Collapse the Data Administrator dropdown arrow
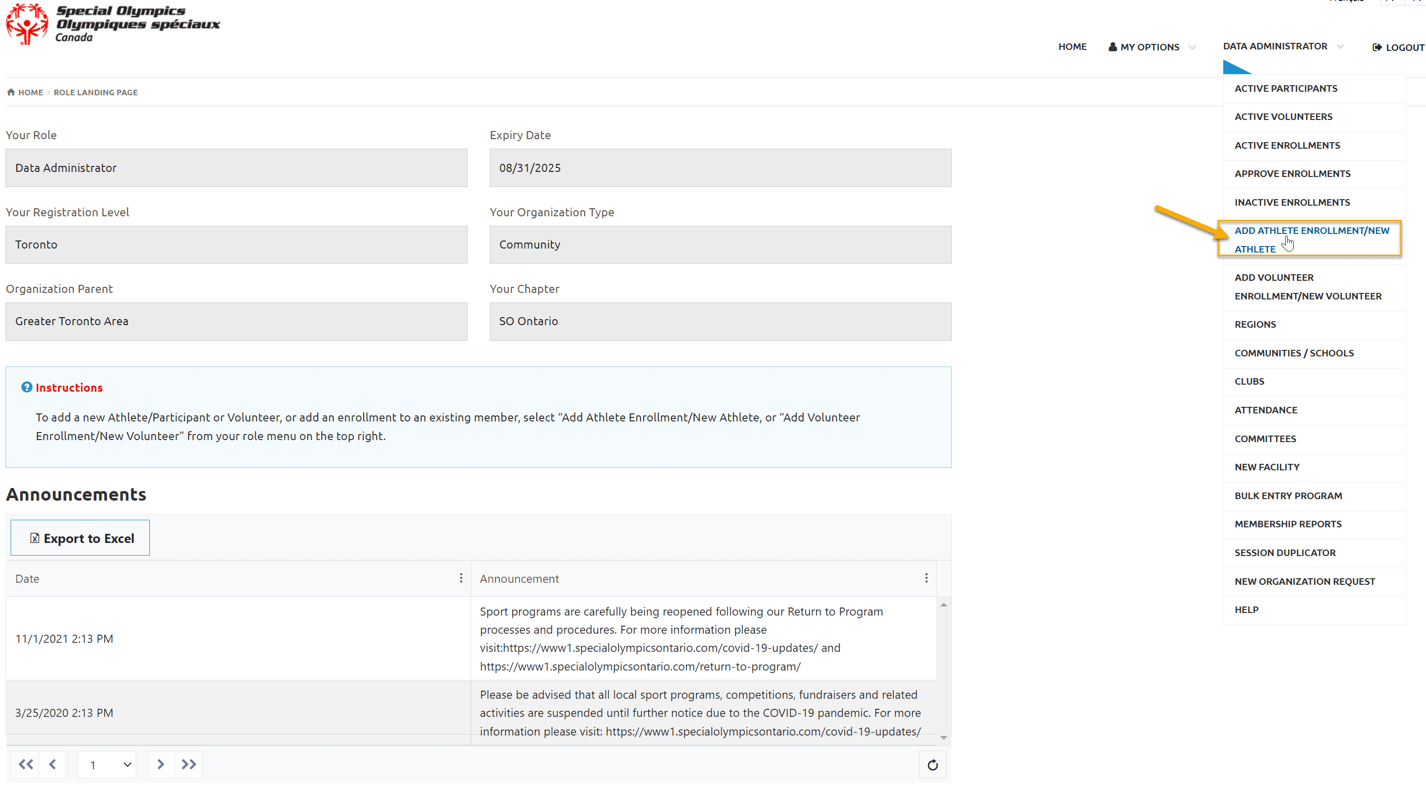Screen dimensions: 1426x792 (x=1340, y=46)
